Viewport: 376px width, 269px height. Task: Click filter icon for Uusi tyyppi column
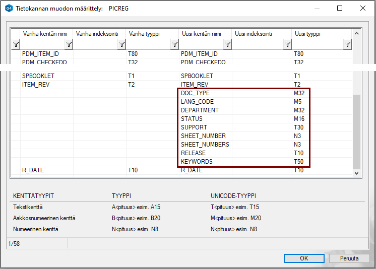(347, 45)
